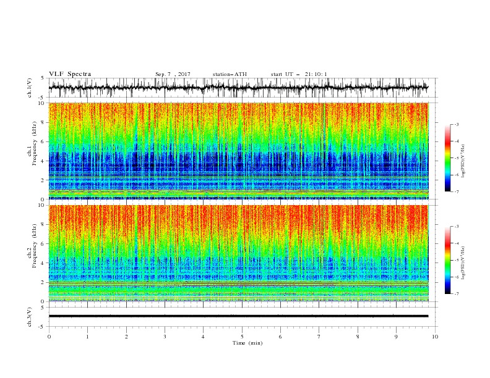
Task: Click the "-7" tick on ch.1 color bar
Action: (457, 191)
